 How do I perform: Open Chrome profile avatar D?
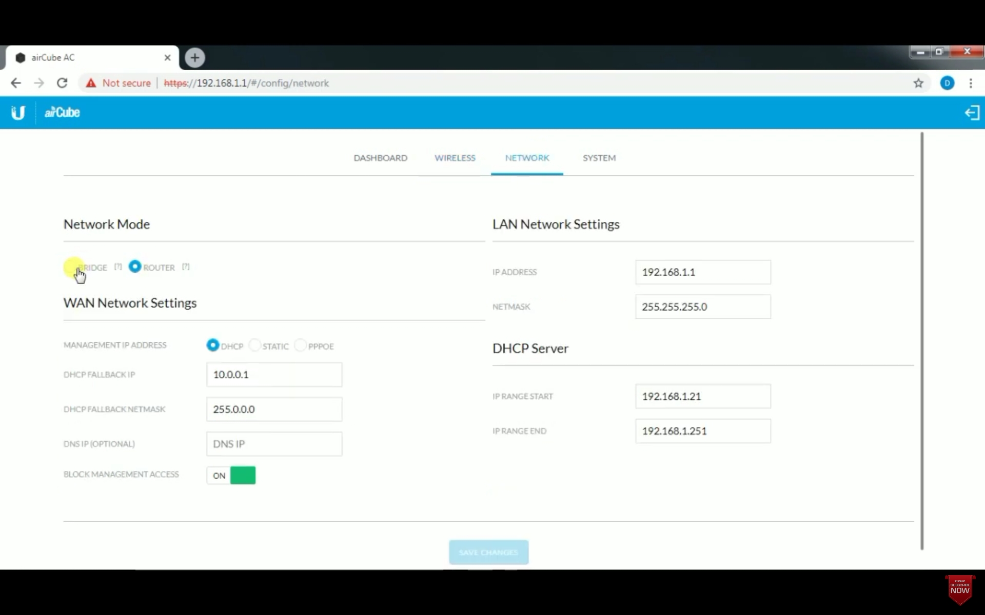pyautogui.click(x=947, y=83)
